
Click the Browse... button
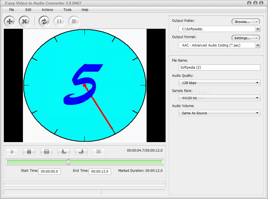(242, 22)
